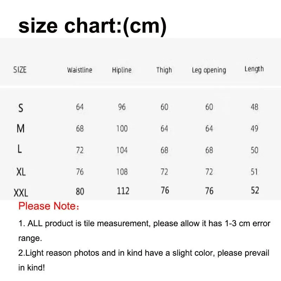Click the XXL size row label

click(x=21, y=192)
